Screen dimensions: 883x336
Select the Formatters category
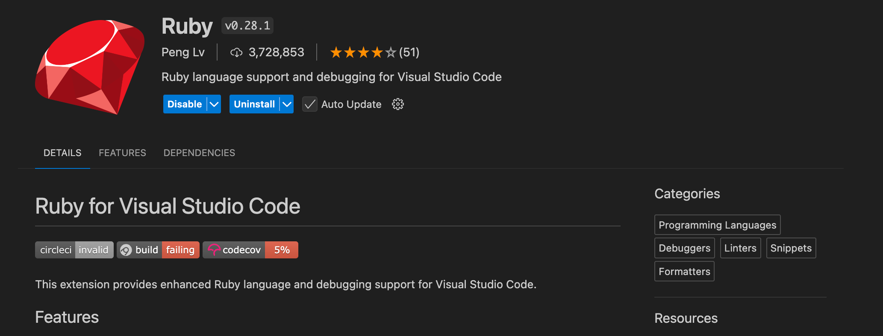click(684, 271)
